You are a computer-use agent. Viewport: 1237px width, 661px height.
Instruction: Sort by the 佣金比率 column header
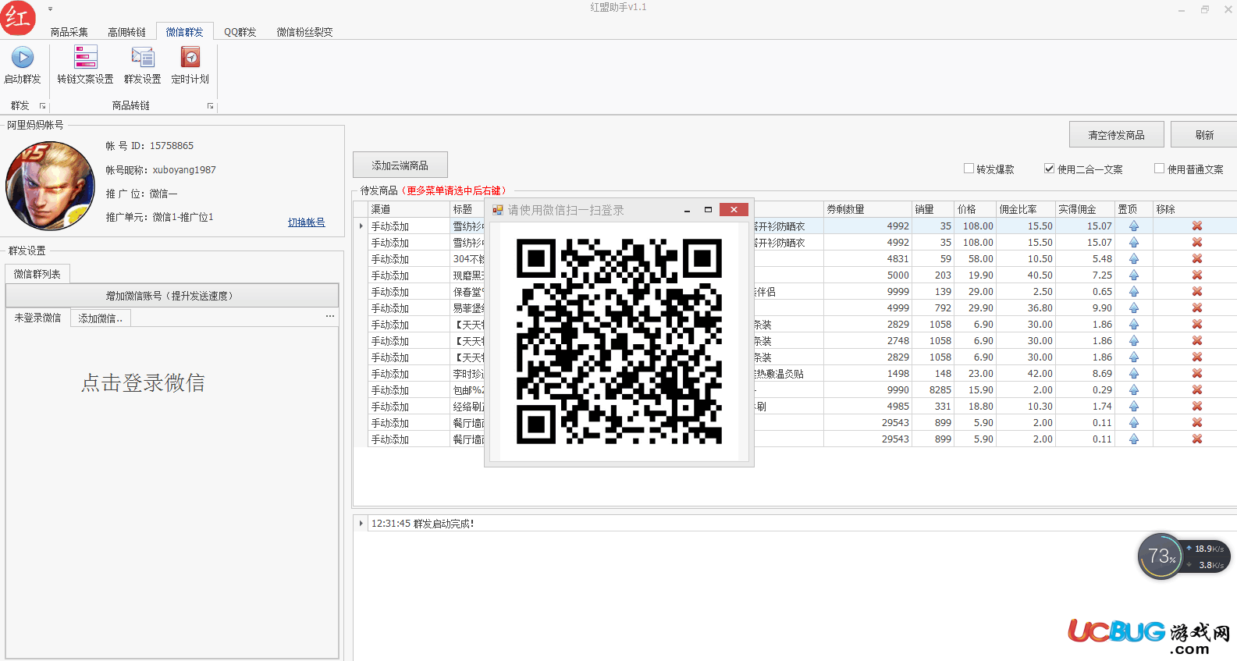[1026, 209]
